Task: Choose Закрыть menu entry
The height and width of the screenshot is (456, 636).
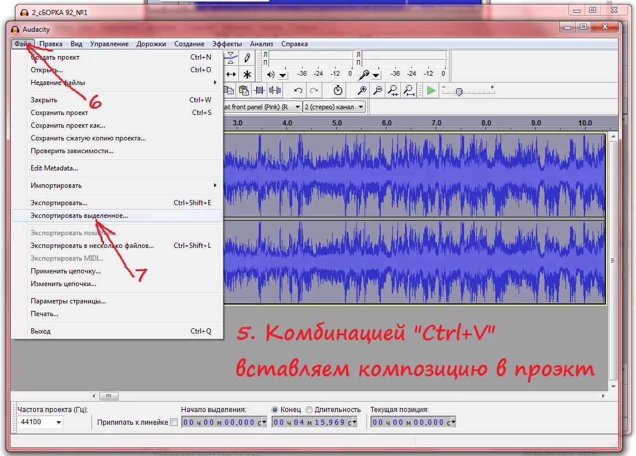Action: pyautogui.click(x=117, y=99)
